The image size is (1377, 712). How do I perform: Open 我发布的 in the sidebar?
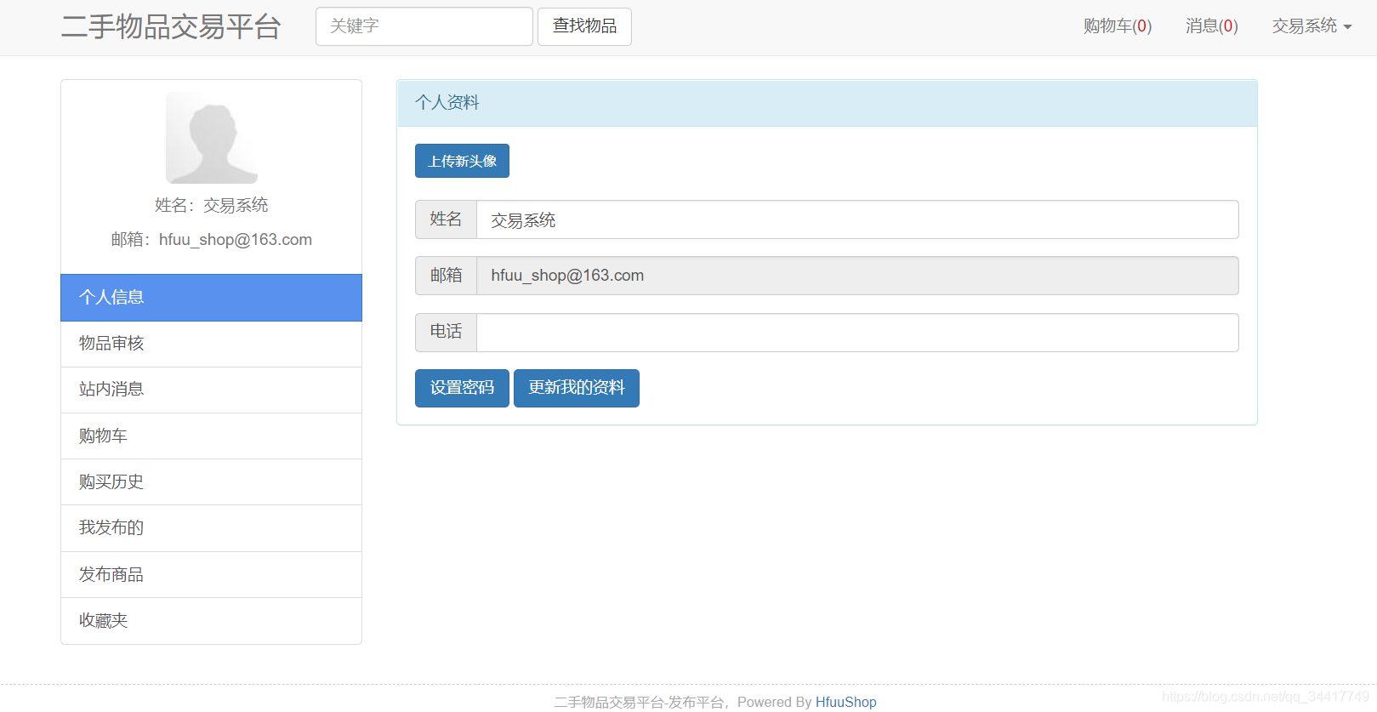coord(211,528)
